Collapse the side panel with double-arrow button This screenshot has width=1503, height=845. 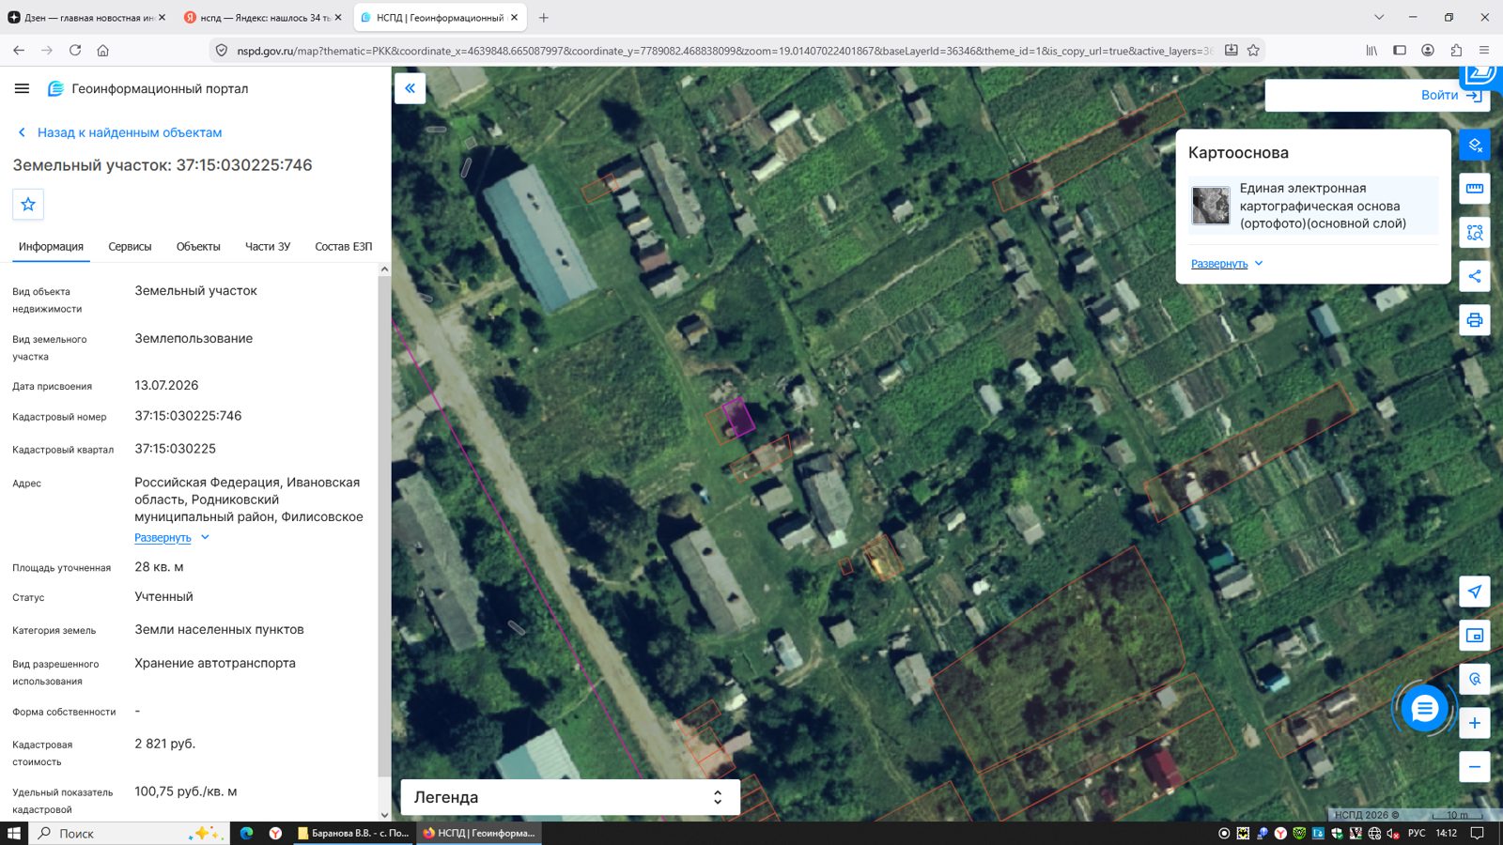point(410,88)
